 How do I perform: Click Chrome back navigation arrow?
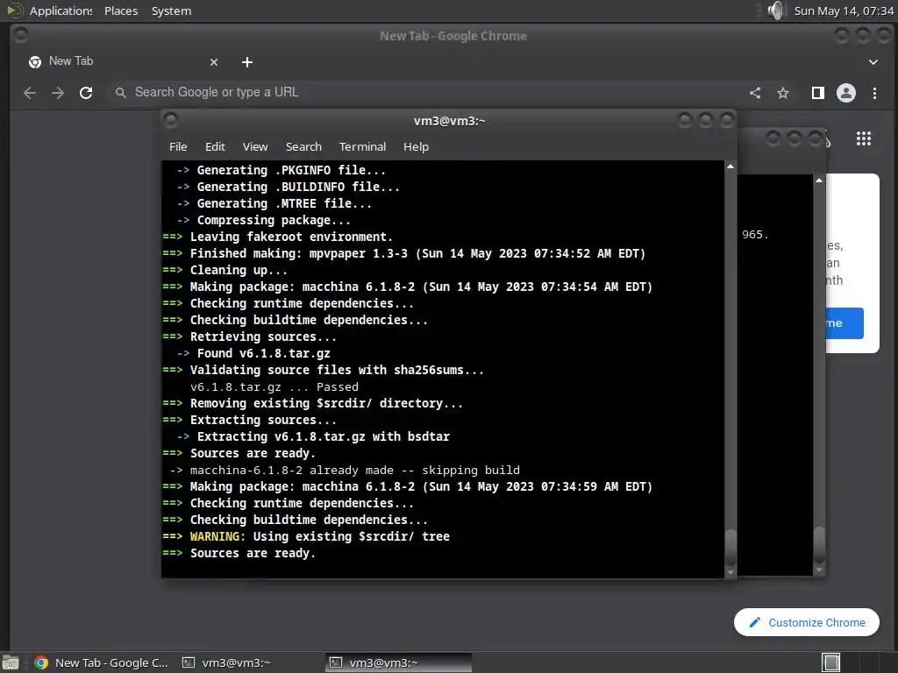(30, 93)
